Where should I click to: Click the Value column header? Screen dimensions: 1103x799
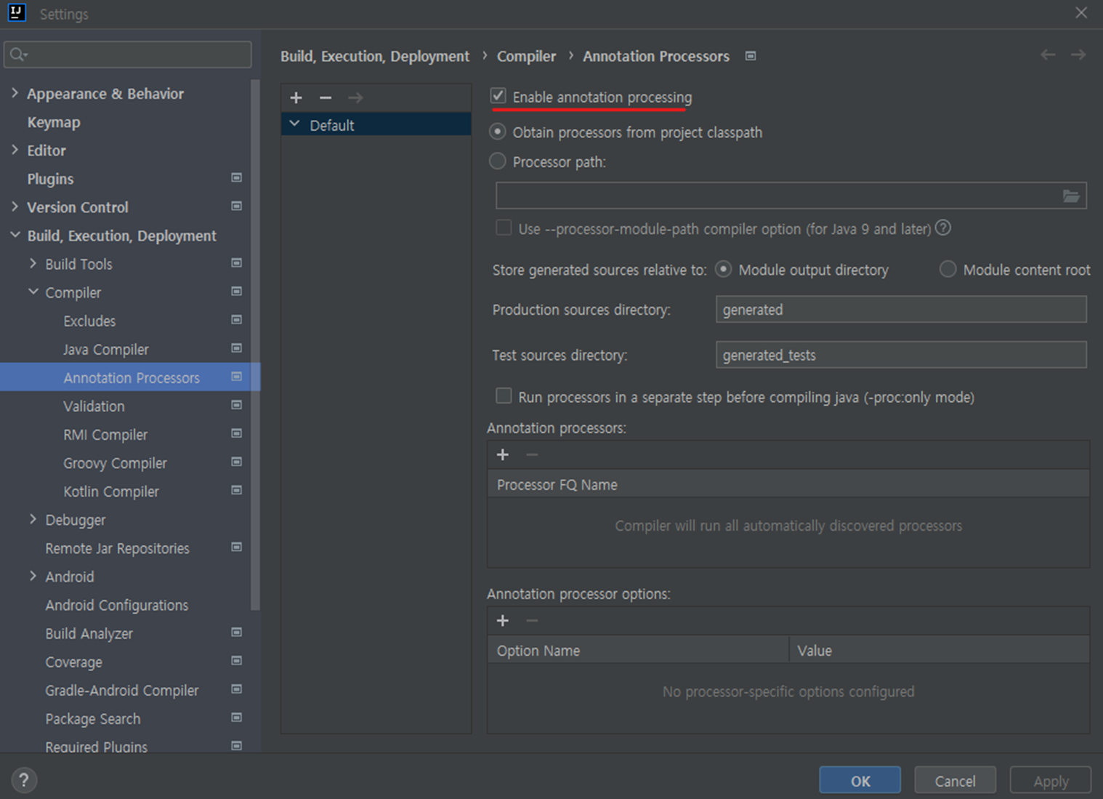click(x=940, y=650)
